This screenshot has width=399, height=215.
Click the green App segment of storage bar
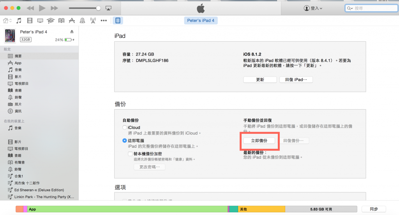pos(127,209)
